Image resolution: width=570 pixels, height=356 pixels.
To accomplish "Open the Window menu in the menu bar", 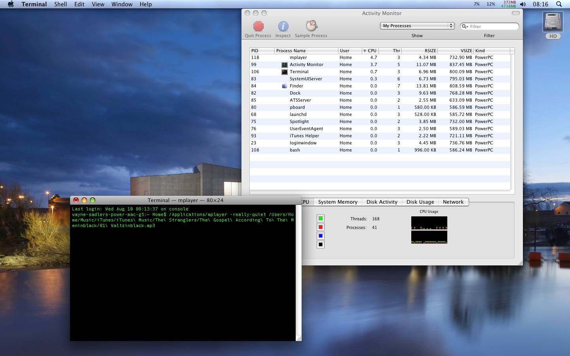I will point(122,4).
